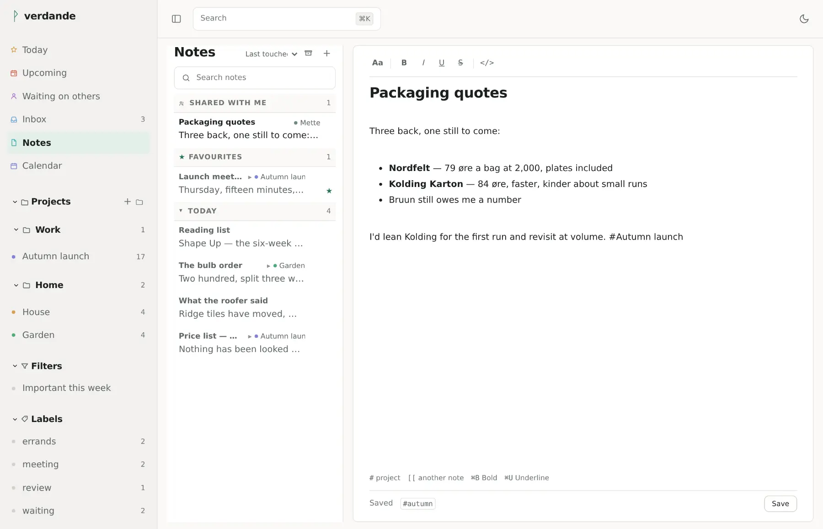Image resolution: width=823 pixels, height=529 pixels.
Task: Click the Save button
Action: pos(780,503)
